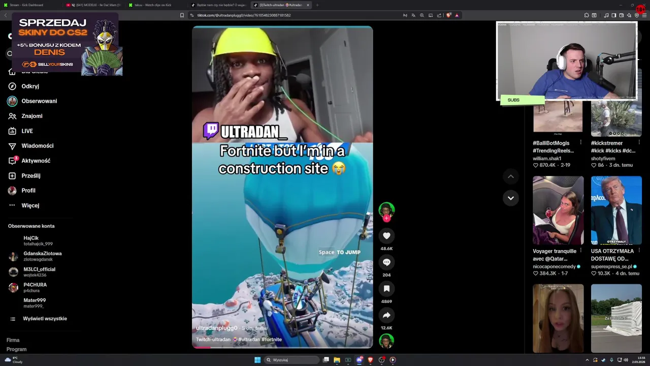650x366 pixels.
Task: Open #BalliBotMogis options three-dot menu
Action: tap(580, 142)
